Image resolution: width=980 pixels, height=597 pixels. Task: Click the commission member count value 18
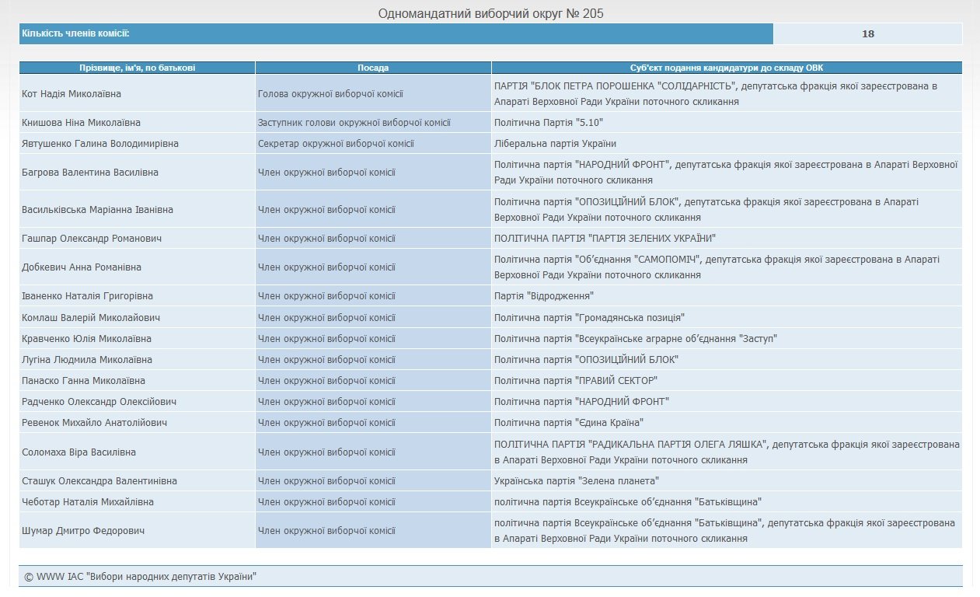click(868, 34)
